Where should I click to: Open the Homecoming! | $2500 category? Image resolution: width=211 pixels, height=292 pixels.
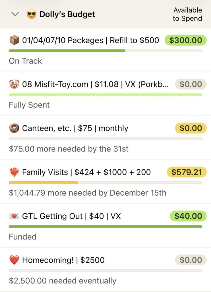coord(63,260)
